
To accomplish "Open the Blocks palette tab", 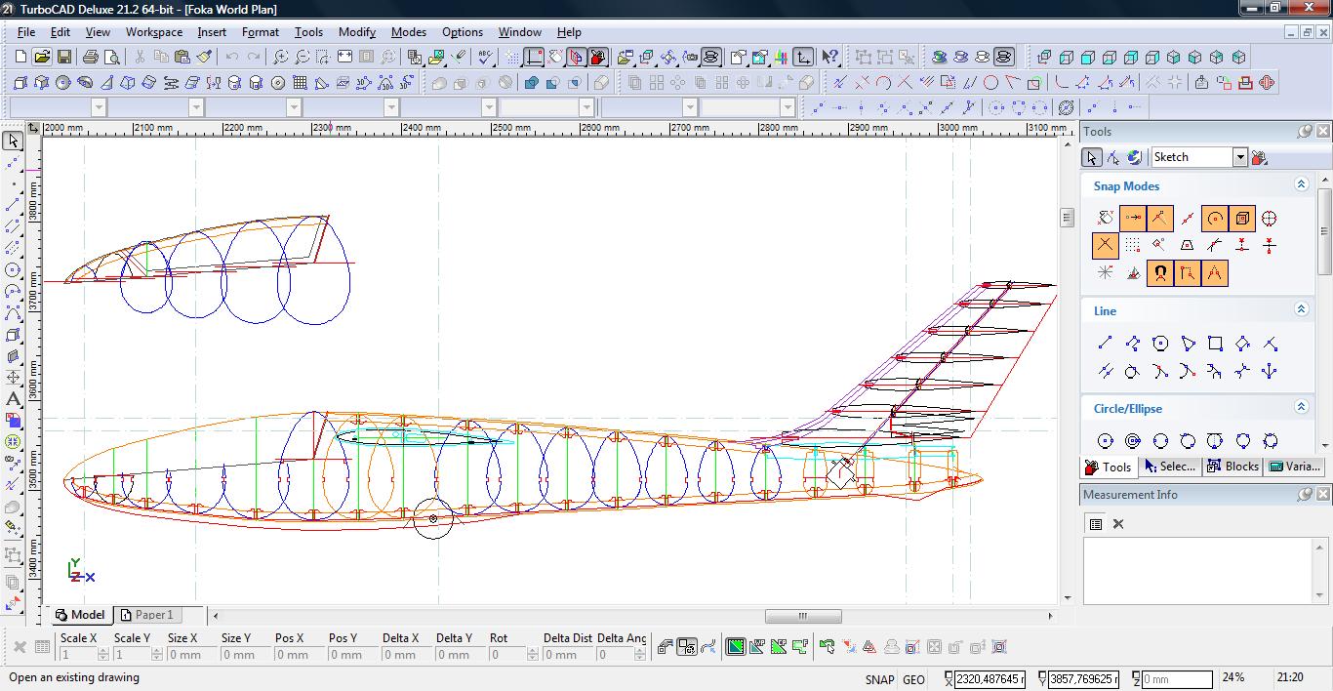I will coord(1233,467).
